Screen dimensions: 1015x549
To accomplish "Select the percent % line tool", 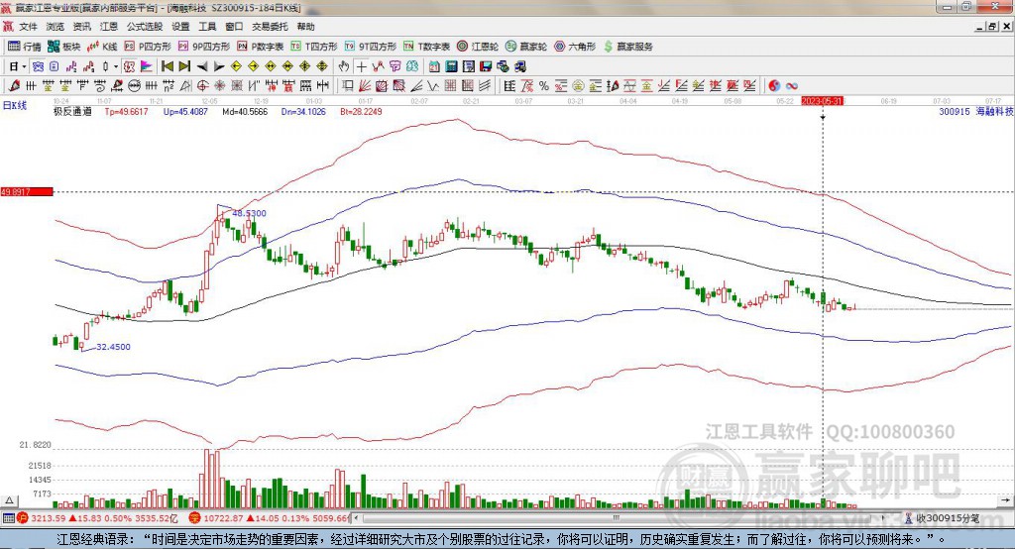I will pos(544,86).
